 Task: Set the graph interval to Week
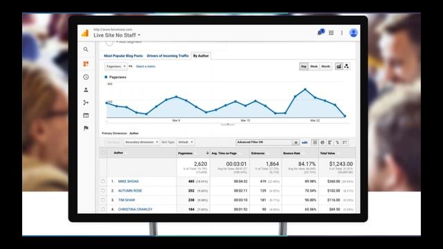click(314, 66)
